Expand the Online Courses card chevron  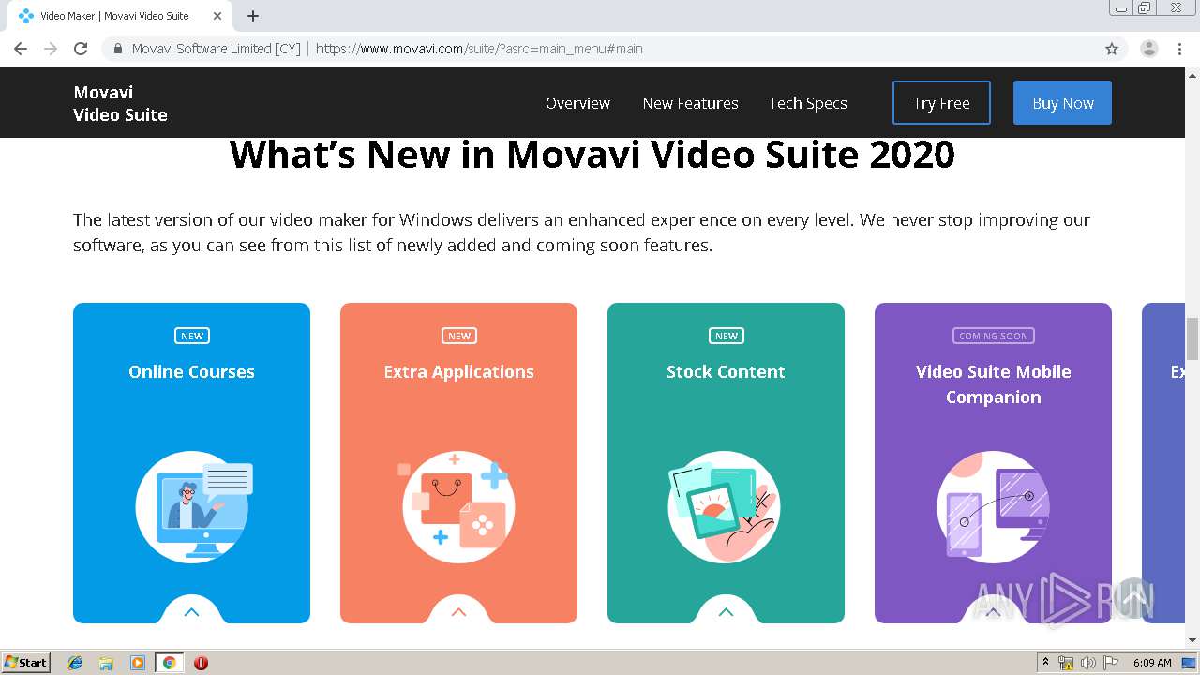pyautogui.click(x=191, y=611)
